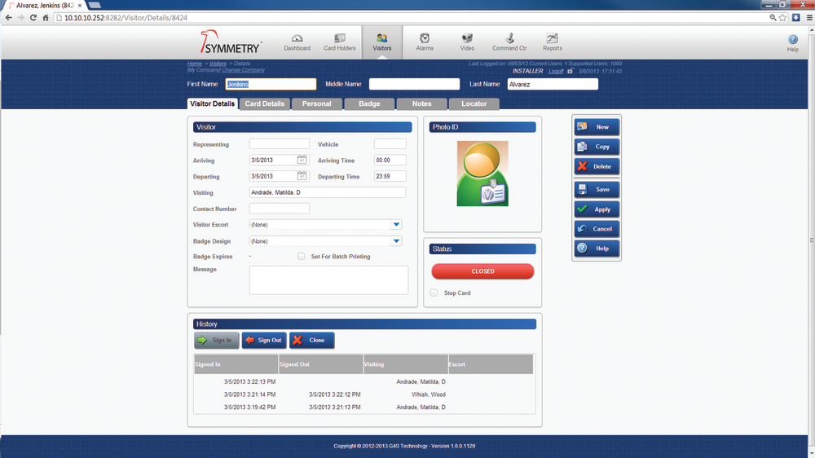
Task: Click the Visiting field with Andrade, Matilda
Action: (328, 192)
